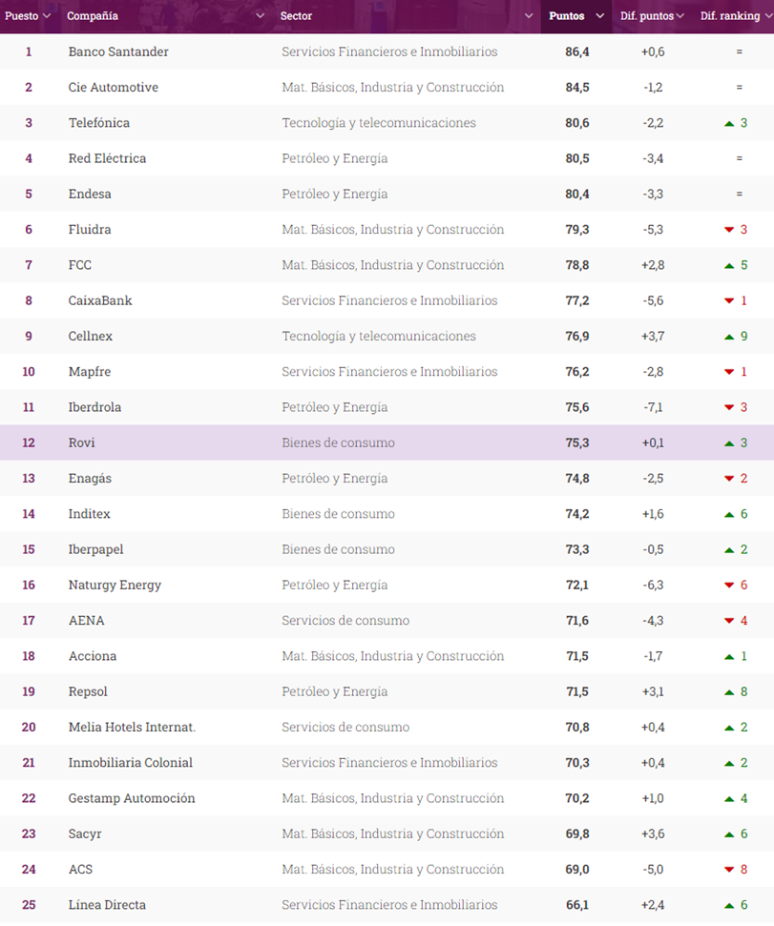The width and height of the screenshot is (774, 926).
Task: Click the red down arrow in Naturgy Energy row
Action: (x=729, y=586)
